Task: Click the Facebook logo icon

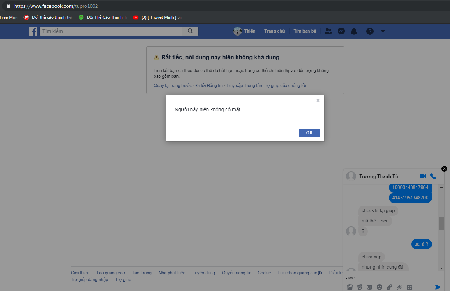Action: [x=33, y=31]
